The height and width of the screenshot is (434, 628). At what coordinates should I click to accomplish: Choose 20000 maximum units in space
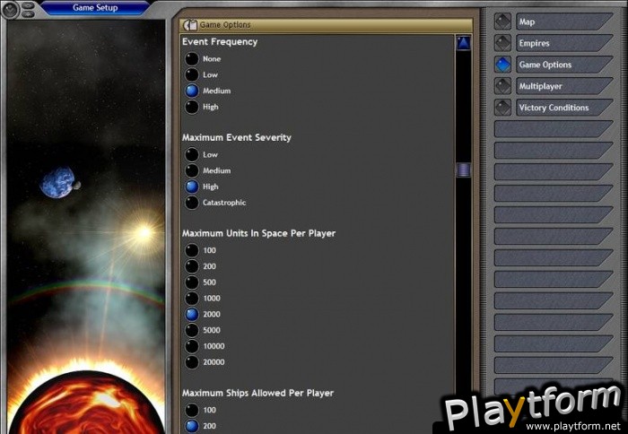point(192,362)
